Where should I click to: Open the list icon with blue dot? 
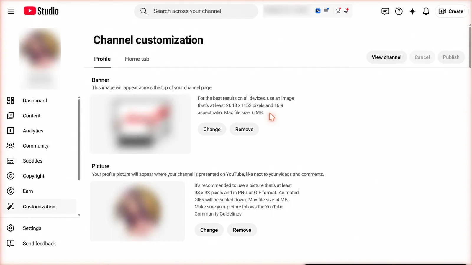pyautogui.click(x=326, y=11)
